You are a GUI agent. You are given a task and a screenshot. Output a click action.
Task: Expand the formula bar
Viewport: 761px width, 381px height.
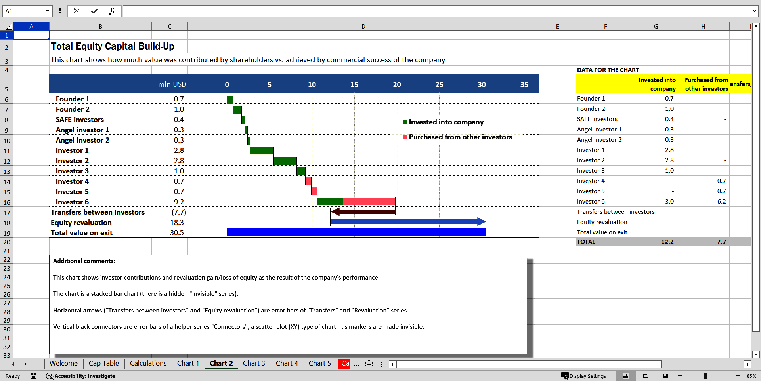754,11
